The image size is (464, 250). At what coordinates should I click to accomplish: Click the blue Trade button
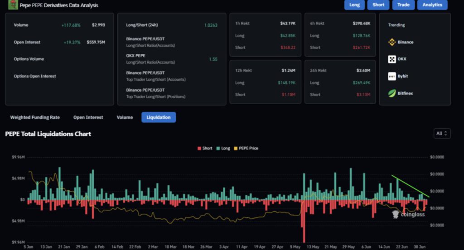403,5
